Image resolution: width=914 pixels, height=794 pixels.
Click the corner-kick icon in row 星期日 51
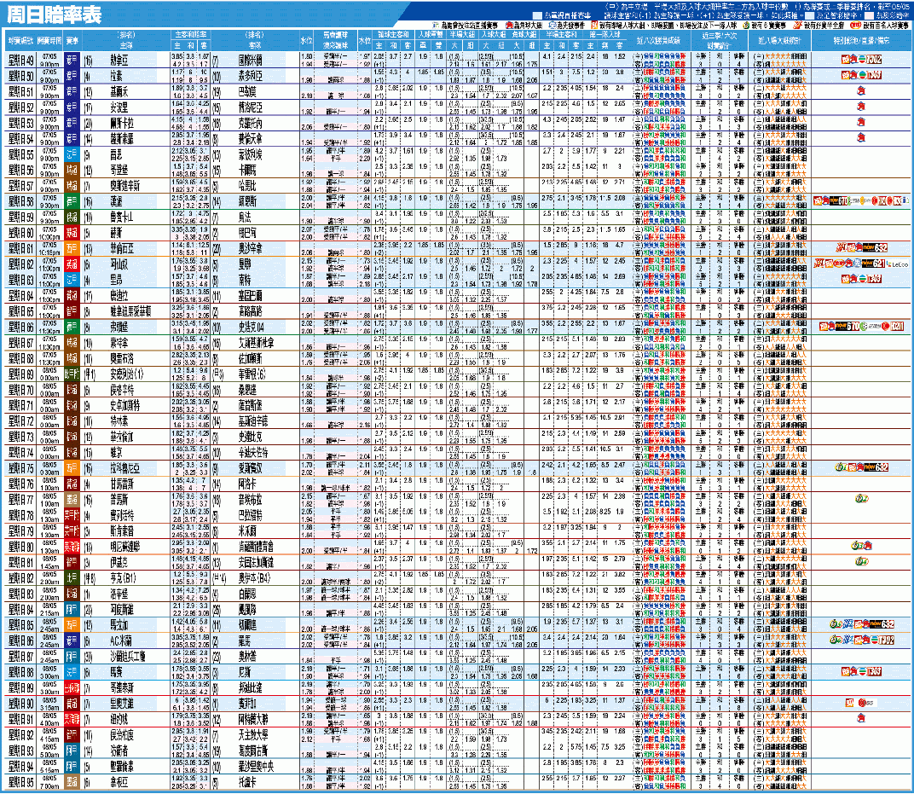pos(861,91)
